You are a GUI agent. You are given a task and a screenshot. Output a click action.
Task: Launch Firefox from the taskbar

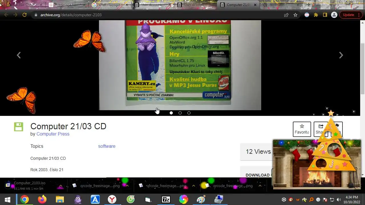(42, 200)
